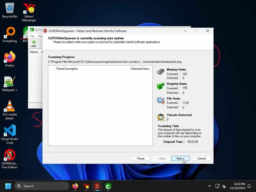256x192 pixels.
Task: Open the muted volume tray icon
Action: pos(224,186)
